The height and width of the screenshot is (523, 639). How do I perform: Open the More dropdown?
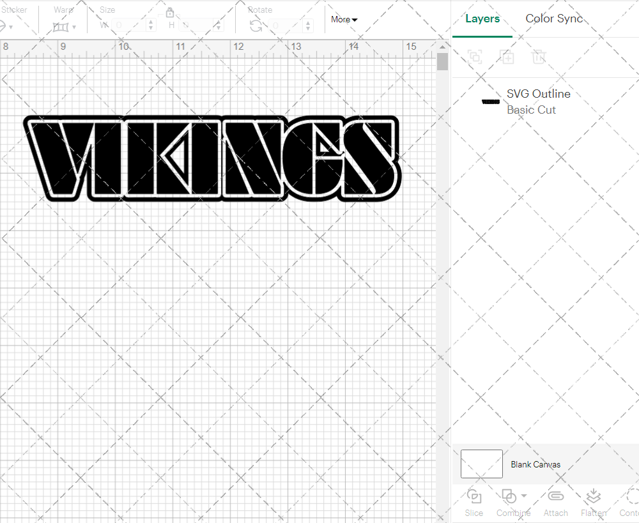[344, 19]
